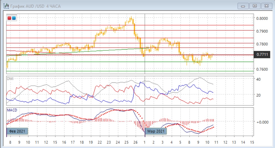Click the 0.7600 price axis label
Screen dimensions: 275x148
[x=262, y=69]
